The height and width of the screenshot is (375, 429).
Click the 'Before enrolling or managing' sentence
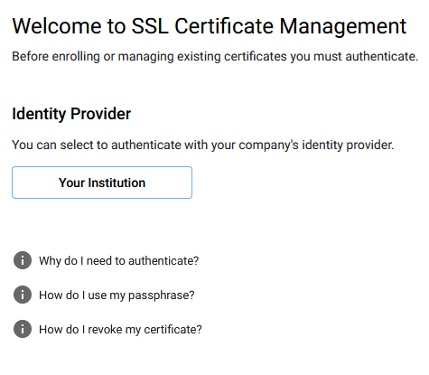(x=215, y=57)
